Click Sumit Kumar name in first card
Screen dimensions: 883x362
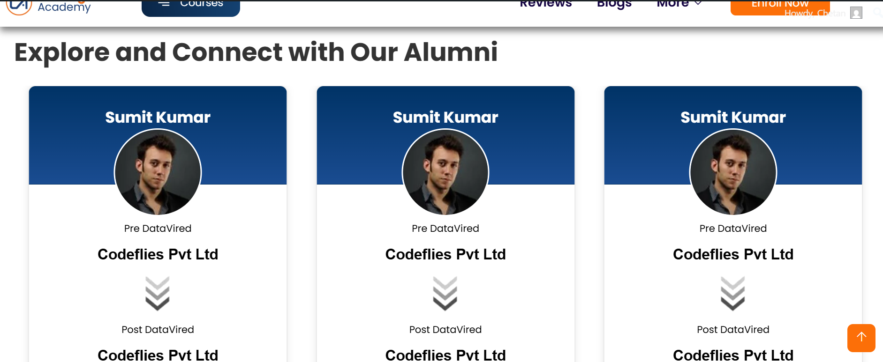pos(158,117)
